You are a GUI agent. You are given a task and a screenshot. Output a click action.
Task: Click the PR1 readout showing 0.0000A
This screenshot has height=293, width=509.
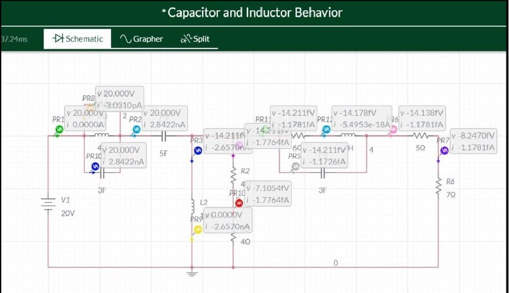coord(85,118)
